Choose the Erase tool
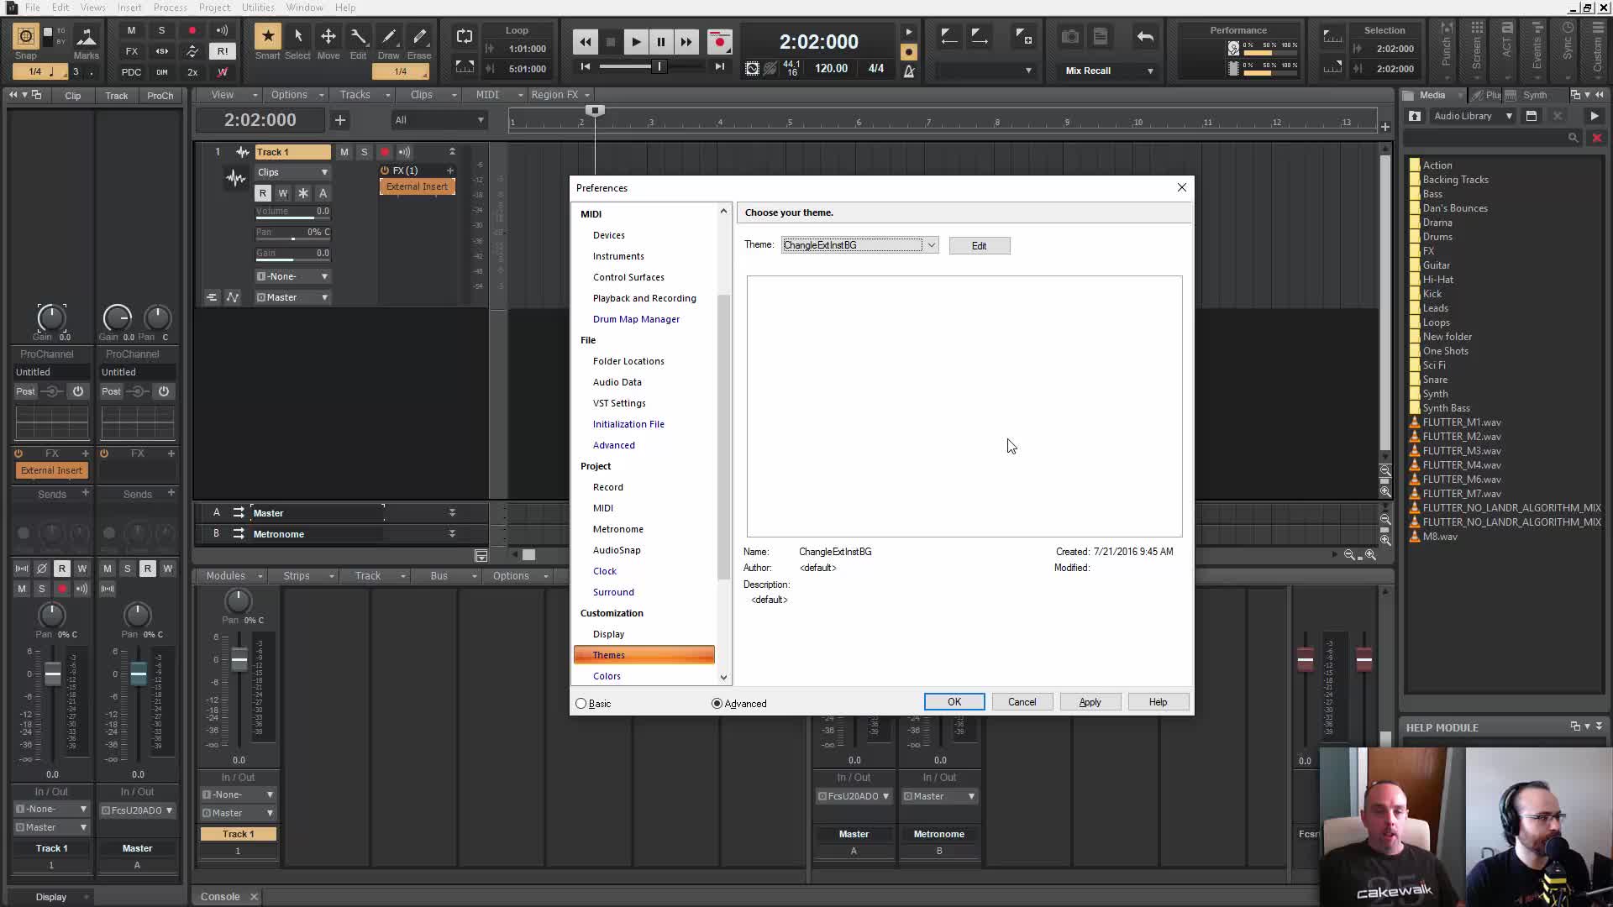1613x907 pixels. coord(419,36)
